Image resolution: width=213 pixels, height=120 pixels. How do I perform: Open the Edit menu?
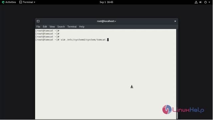45,27
